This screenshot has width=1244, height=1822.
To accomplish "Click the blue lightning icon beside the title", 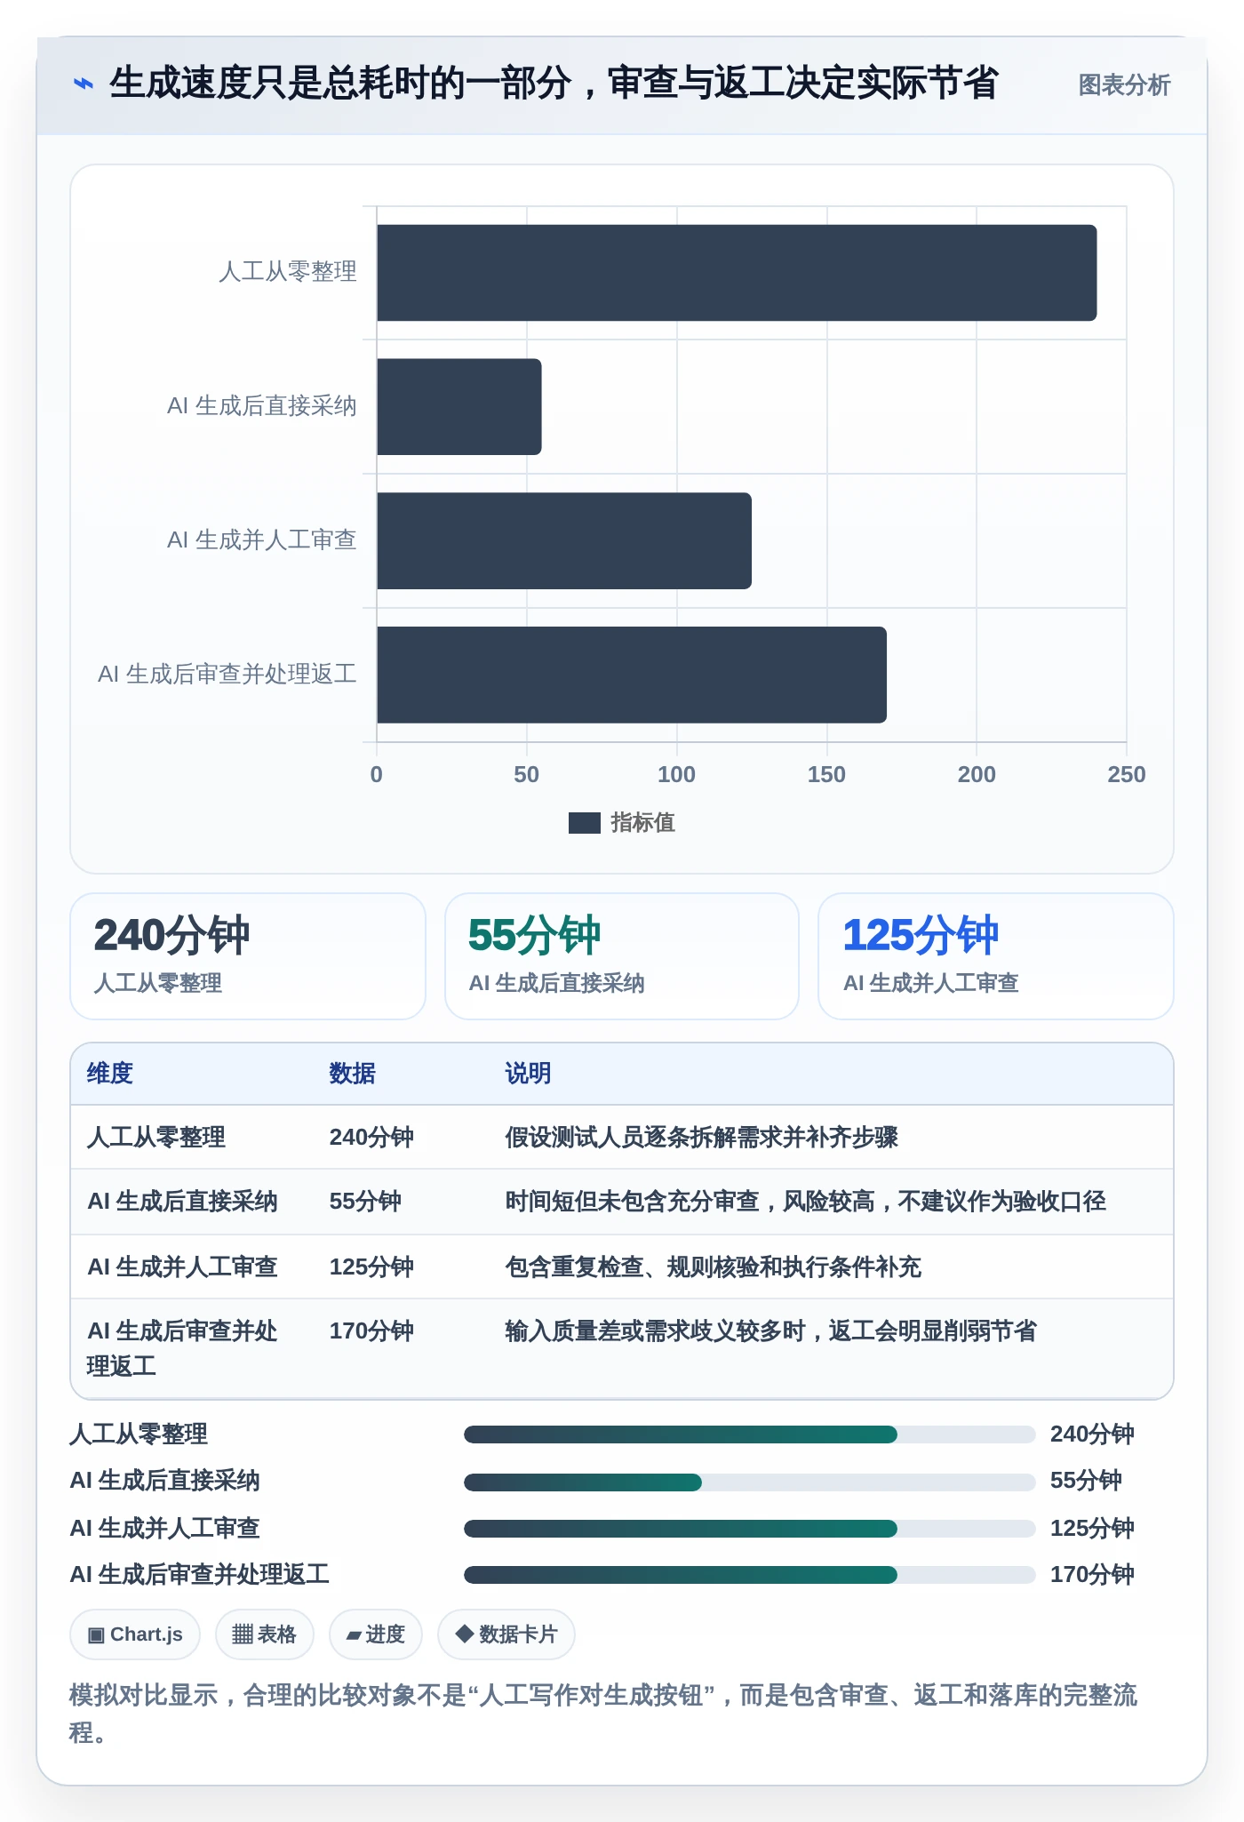I will pyautogui.click(x=83, y=84).
